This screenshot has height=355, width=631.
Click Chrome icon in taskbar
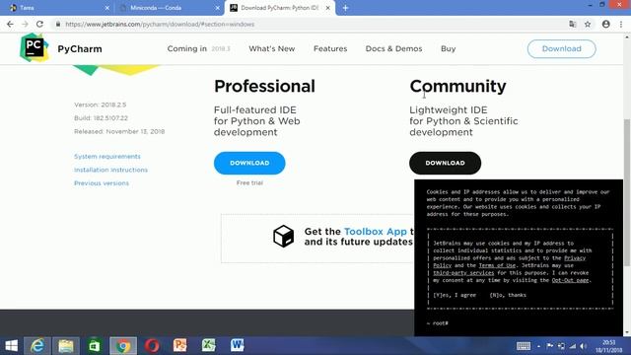click(x=123, y=346)
